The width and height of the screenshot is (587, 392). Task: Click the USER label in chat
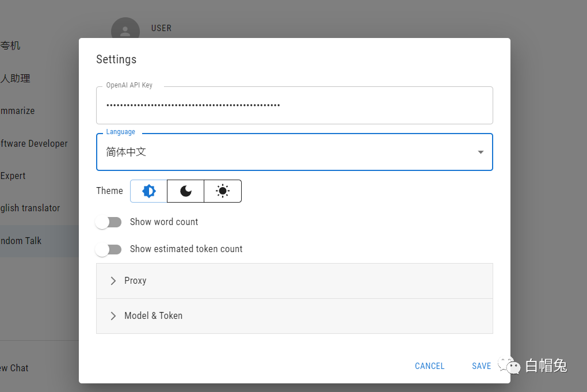tap(161, 28)
